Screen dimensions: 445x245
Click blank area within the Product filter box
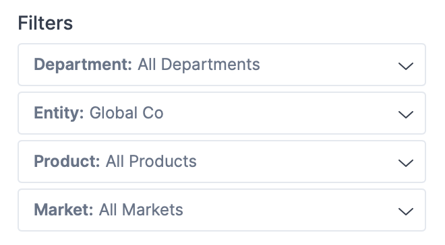[295, 162]
